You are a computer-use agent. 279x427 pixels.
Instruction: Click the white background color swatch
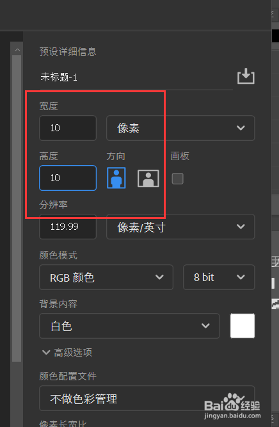(243, 326)
